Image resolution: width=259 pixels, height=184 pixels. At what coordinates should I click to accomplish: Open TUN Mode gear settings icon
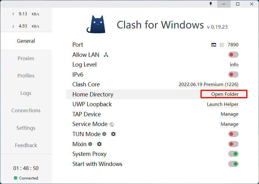coord(113,134)
